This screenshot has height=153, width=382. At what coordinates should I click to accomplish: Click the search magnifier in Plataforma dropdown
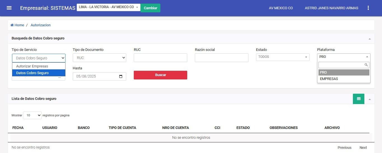click(366, 65)
